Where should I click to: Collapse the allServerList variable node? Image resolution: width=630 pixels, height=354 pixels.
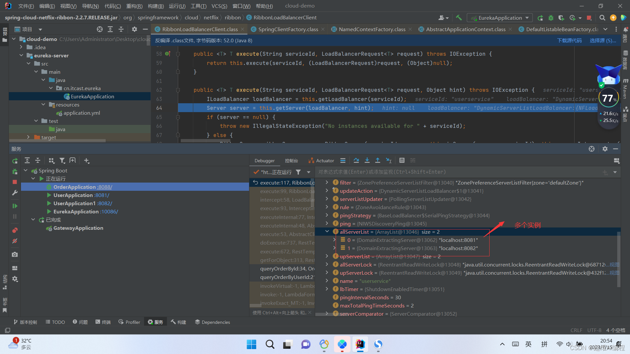click(x=327, y=231)
